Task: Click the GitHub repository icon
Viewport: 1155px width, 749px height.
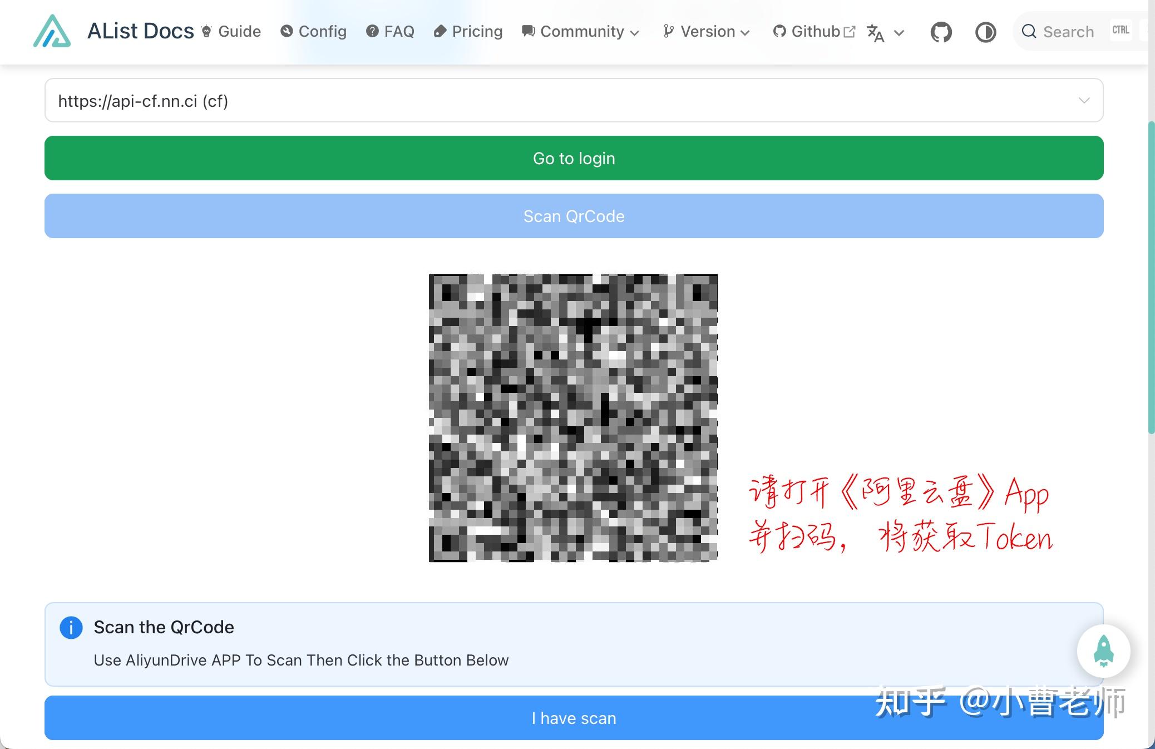Action: coord(941,32)
